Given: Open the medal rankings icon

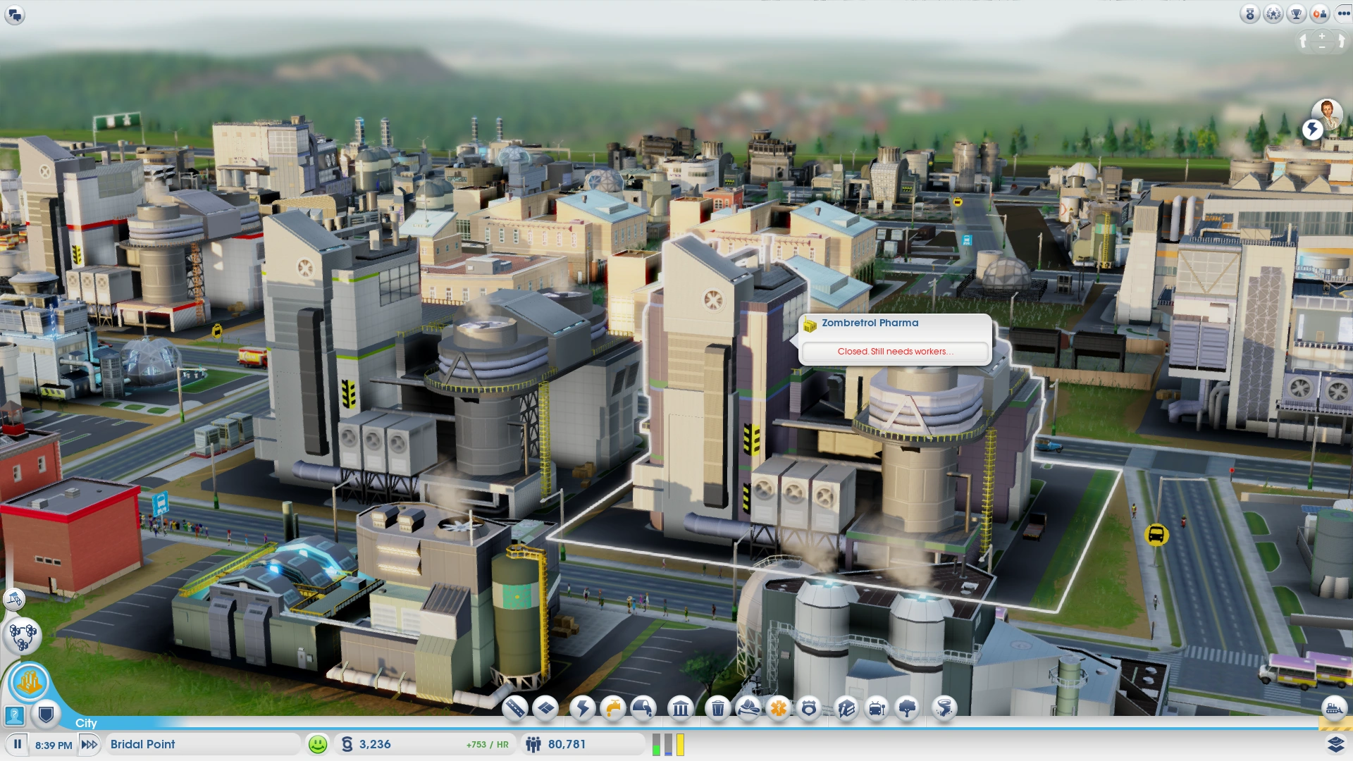Looking at the screenshot, I should [1250, 14].
